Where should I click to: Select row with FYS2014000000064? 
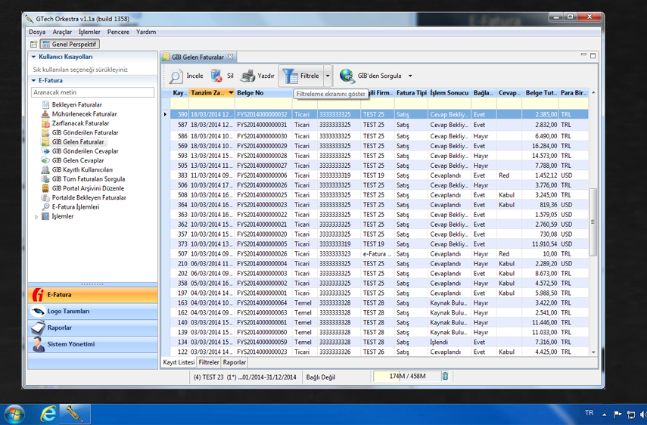pyautogui.click(x=379, y=303)
